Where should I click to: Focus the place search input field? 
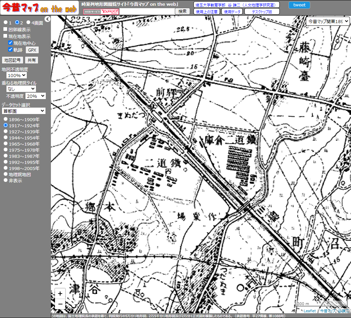(147, 12)
